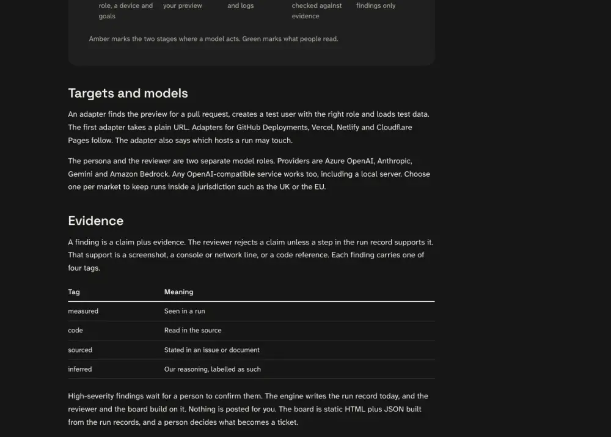The image size is (611, 437).
Task: Click the 'measured' tag cell
Action: (x=83, y=311)
